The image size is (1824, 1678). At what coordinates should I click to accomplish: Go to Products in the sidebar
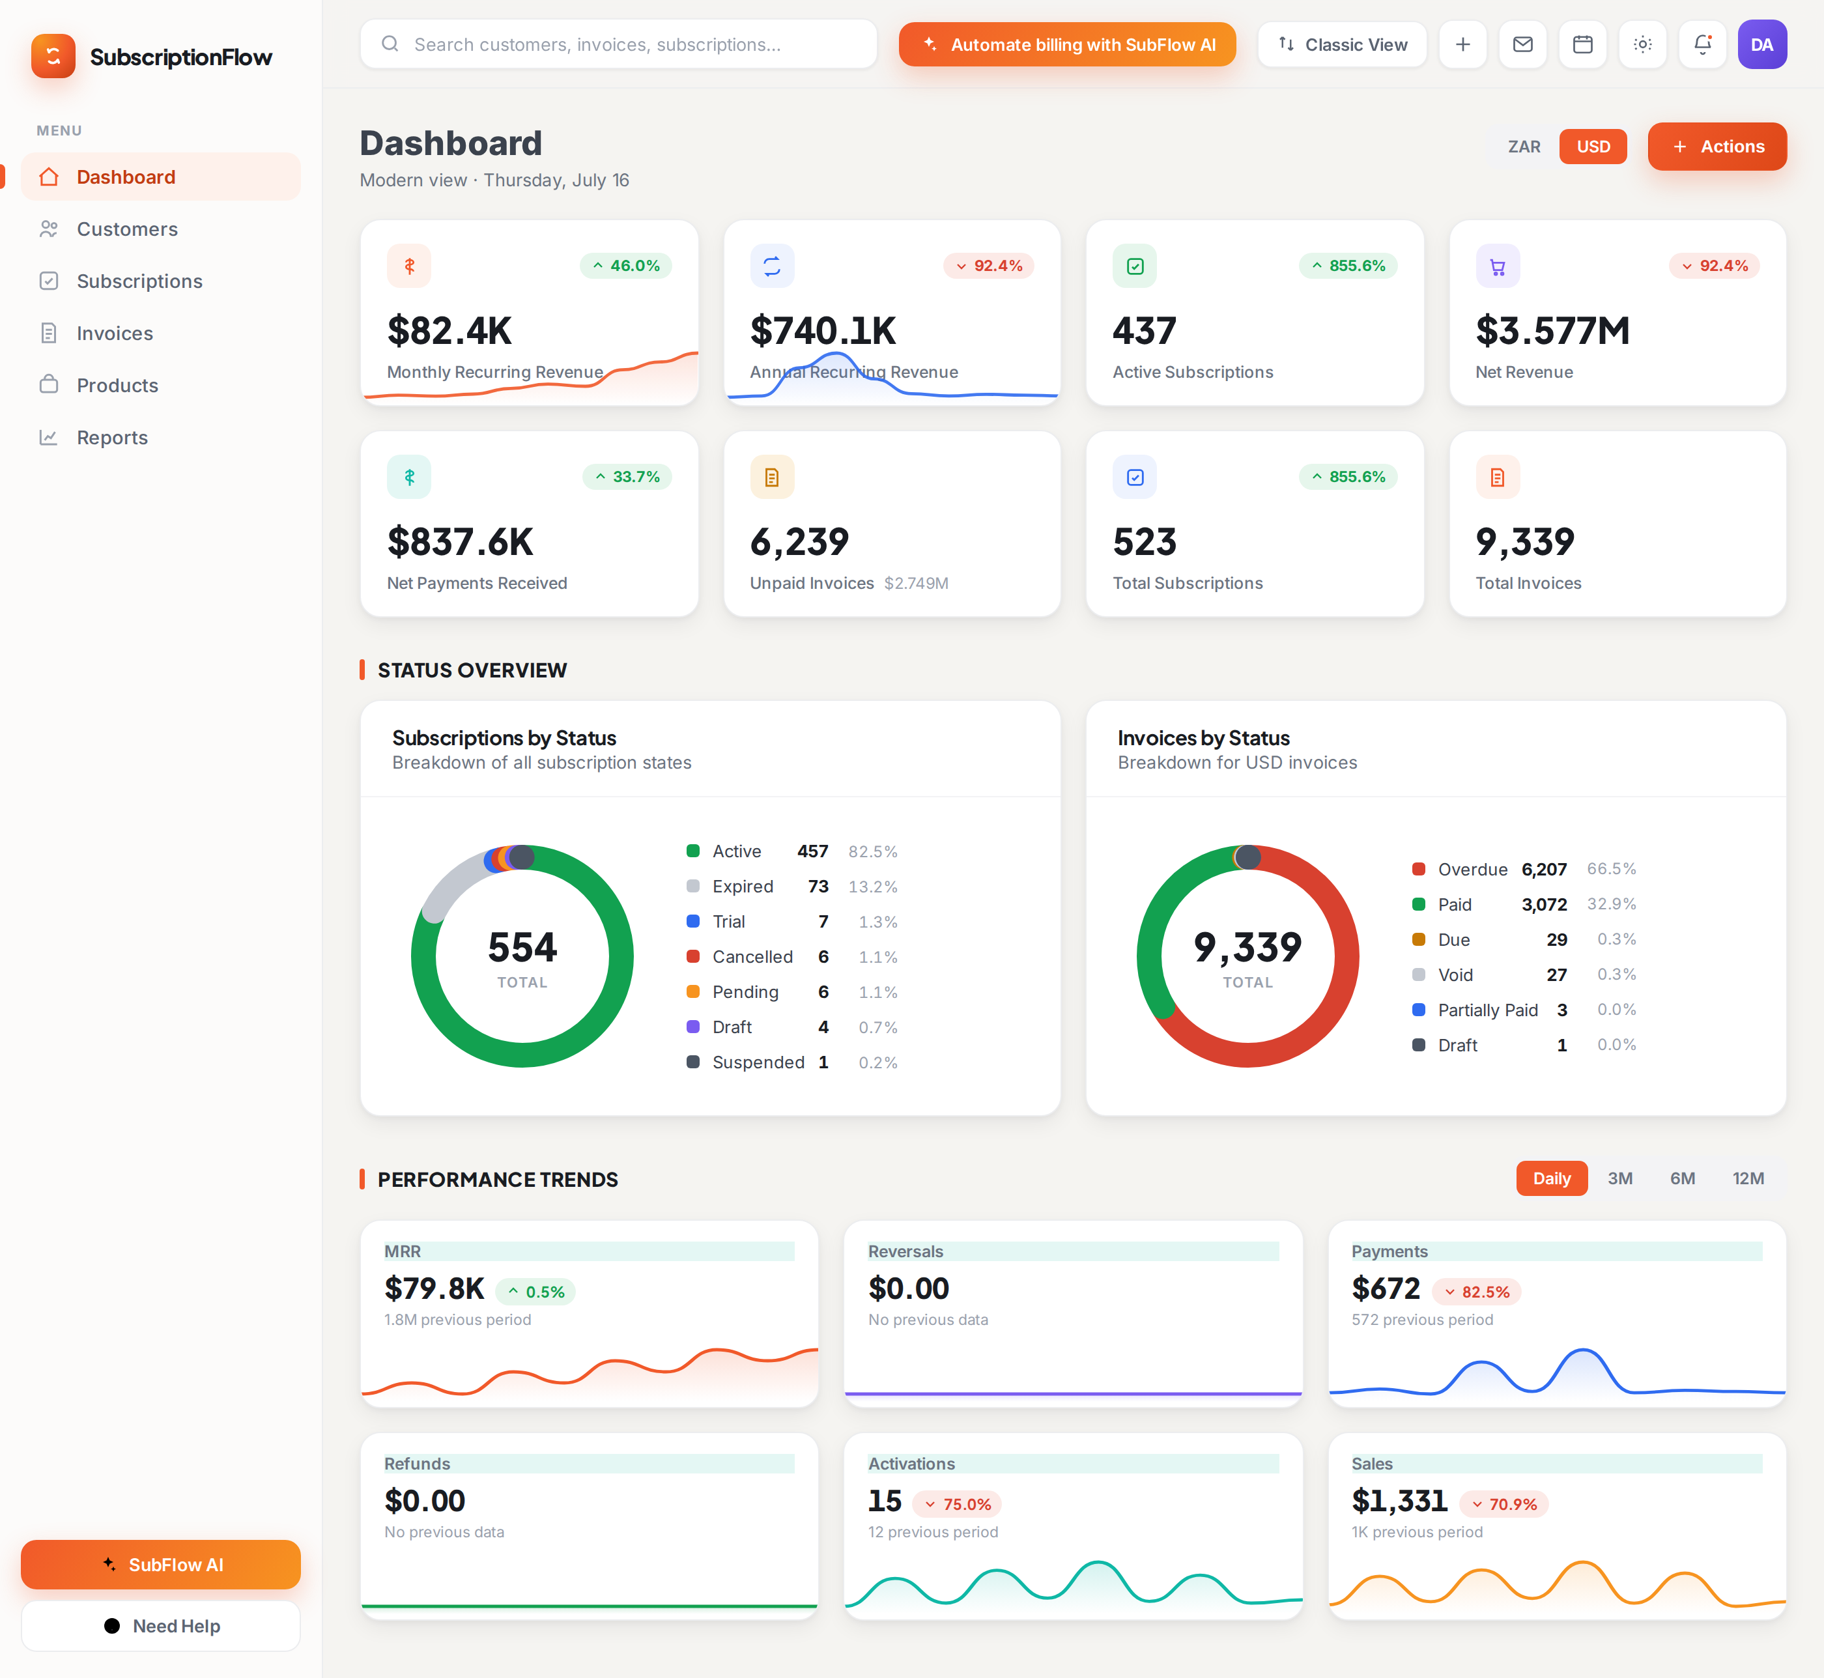161,386
